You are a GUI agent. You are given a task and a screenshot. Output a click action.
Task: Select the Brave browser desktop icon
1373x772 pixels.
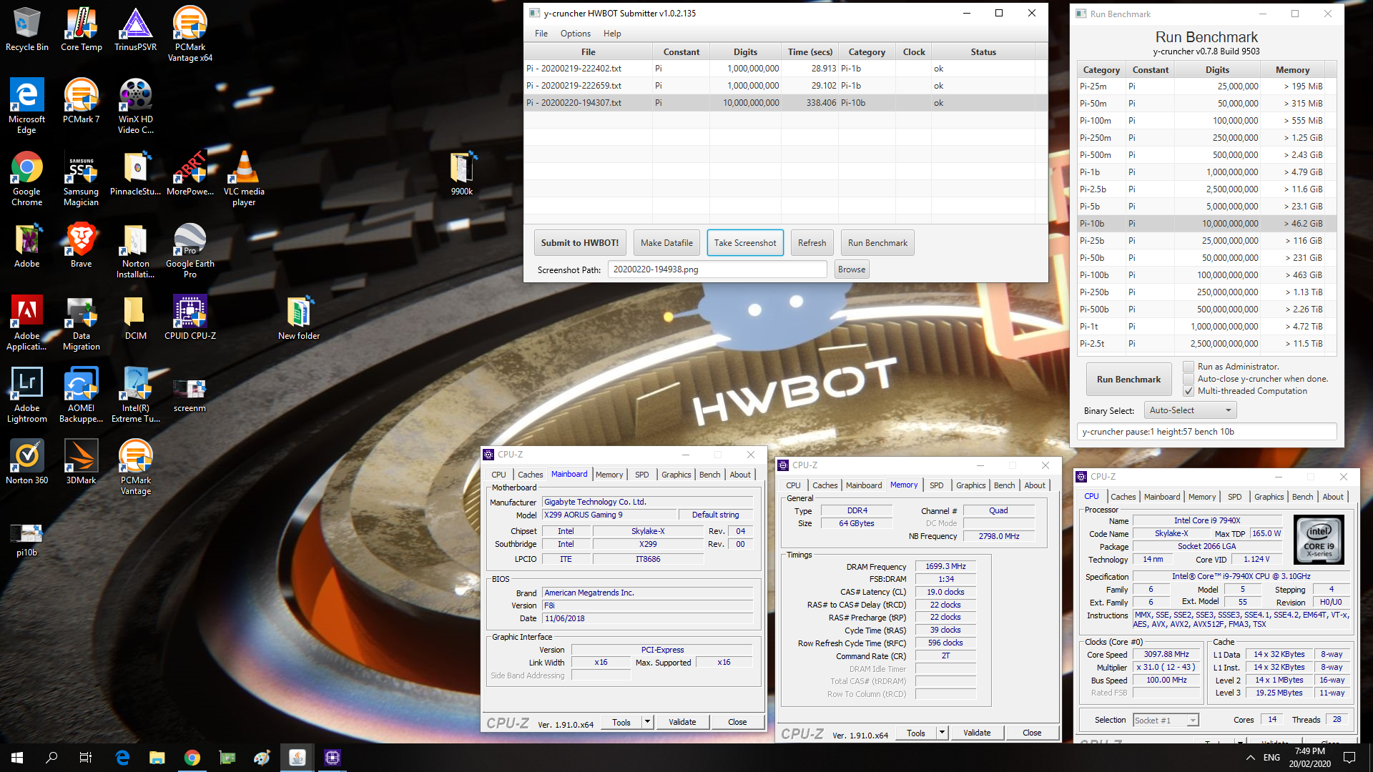point(82,245)
